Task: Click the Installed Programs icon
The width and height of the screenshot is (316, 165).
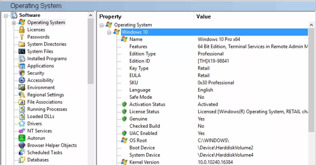Action: [x=22, y=59]
